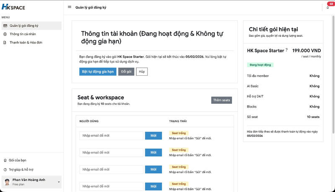Click 'Mời' button in first seat row
This screenshot has width=335, height=192.
(x=153, y=136)
